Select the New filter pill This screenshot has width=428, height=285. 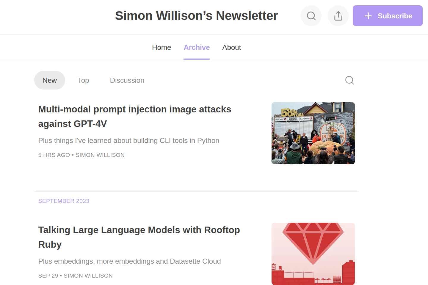[x=49, y=80]
